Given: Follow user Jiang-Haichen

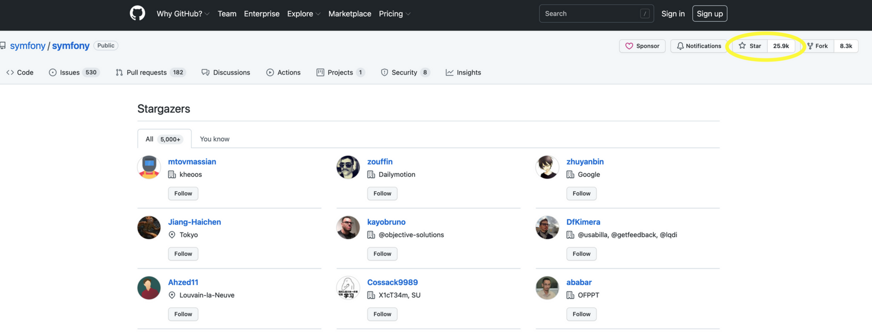Looking at the screenshot, I should click(x=183, y=254).
